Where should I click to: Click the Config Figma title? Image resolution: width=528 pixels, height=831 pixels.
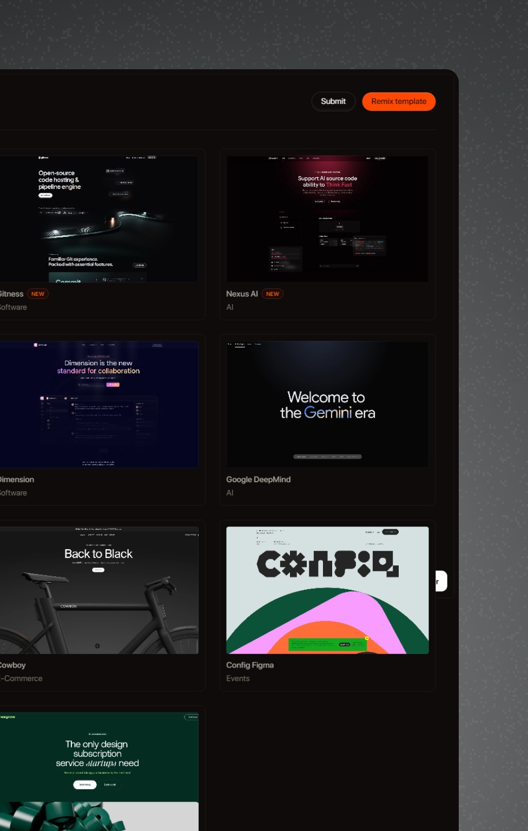[250, 665]
